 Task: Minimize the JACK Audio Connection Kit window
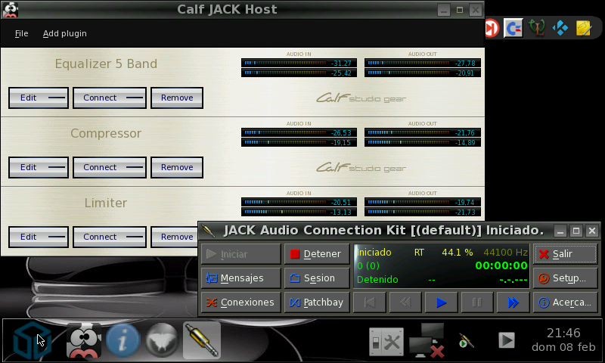pyautogui.click(x=560, y=231)
